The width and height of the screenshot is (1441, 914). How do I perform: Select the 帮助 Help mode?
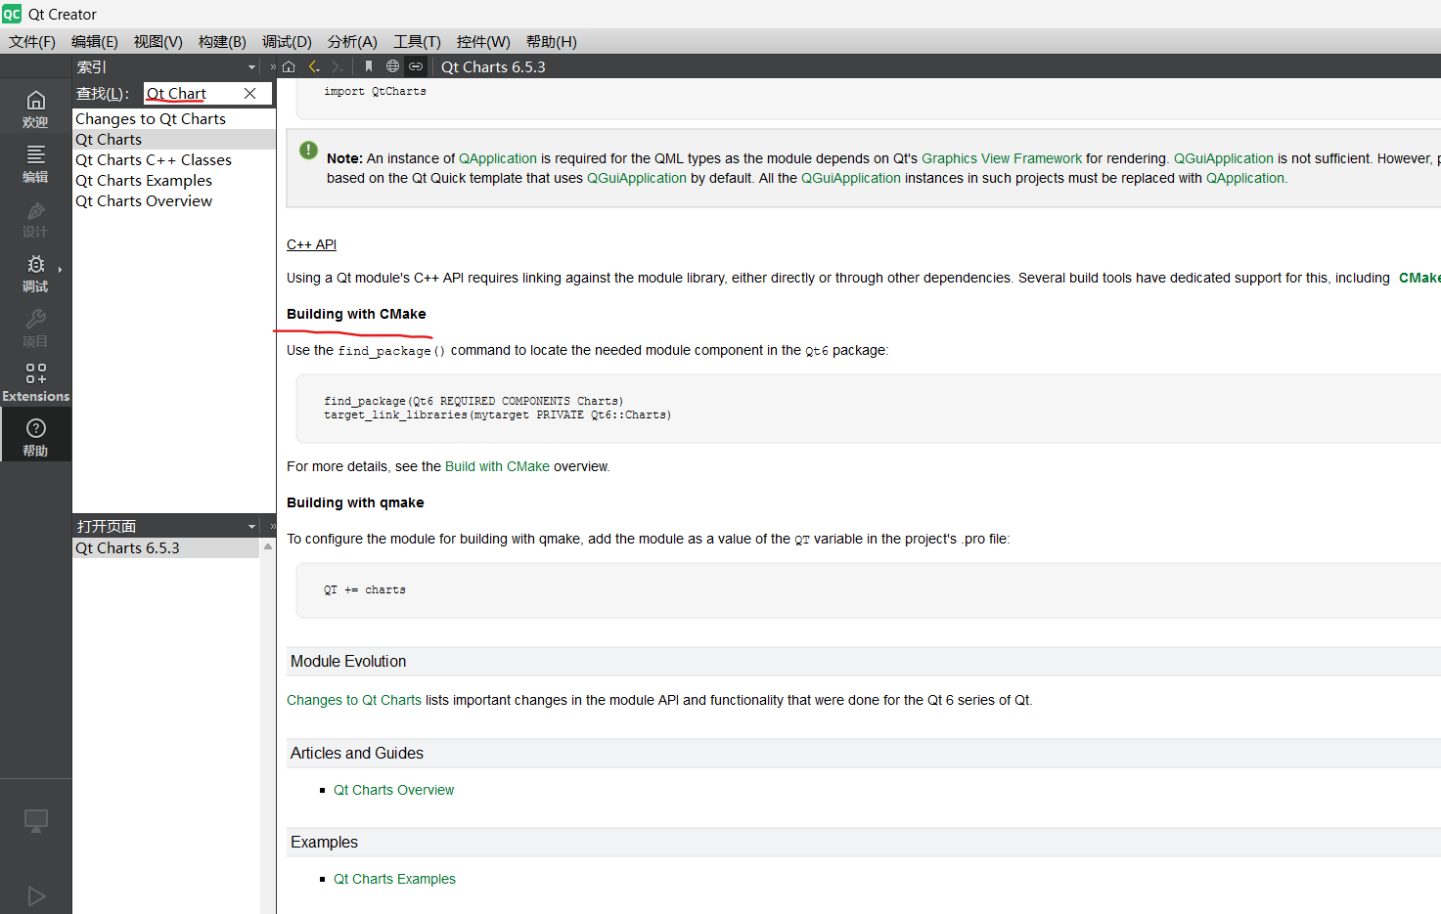[35, 437]
